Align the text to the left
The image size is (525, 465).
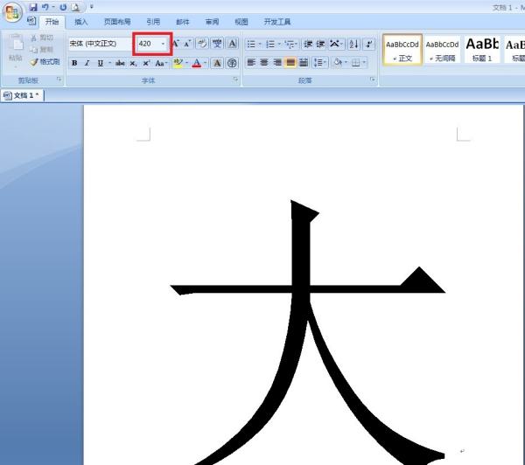tap(251, 63)
